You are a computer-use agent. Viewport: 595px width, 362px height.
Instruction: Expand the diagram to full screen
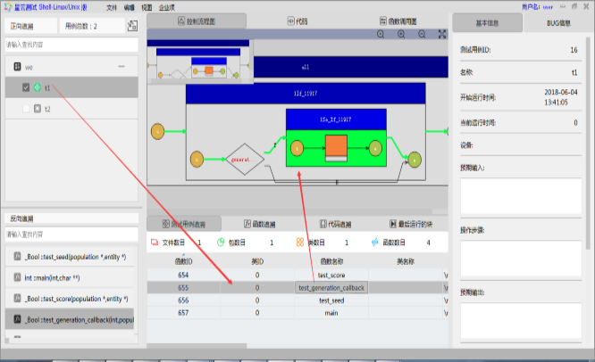(442, 35)
